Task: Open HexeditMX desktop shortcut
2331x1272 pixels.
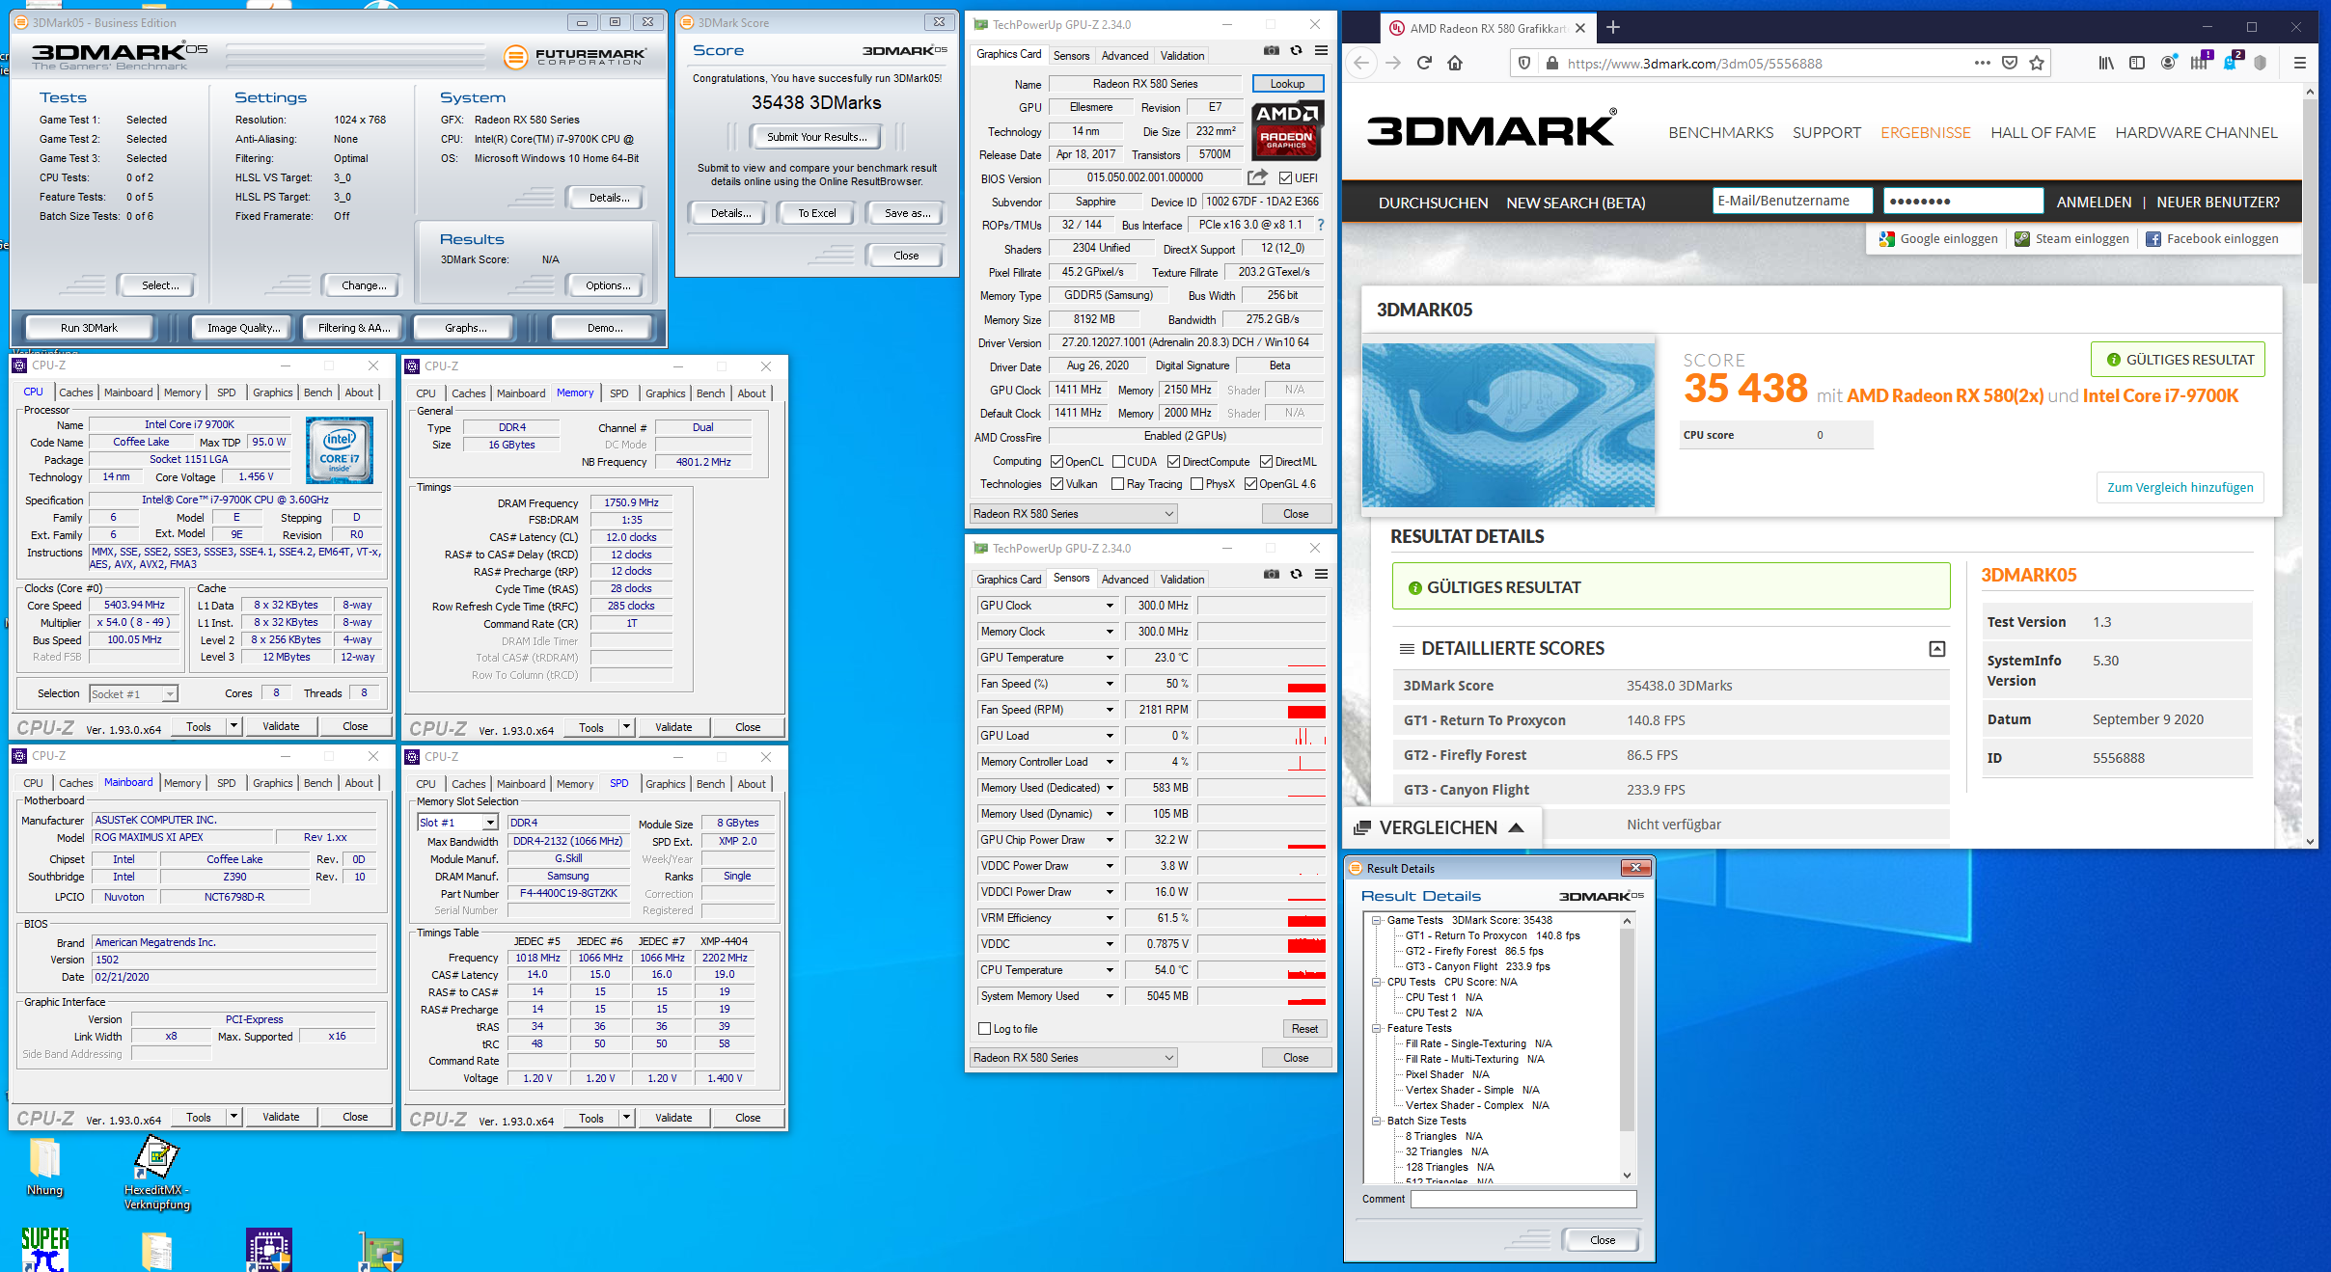Action: [x=157, y=1172]
